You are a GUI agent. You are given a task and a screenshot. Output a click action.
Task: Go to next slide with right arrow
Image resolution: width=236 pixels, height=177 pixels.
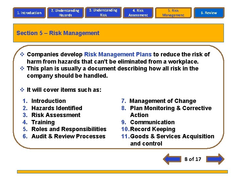tap(215, 159)
